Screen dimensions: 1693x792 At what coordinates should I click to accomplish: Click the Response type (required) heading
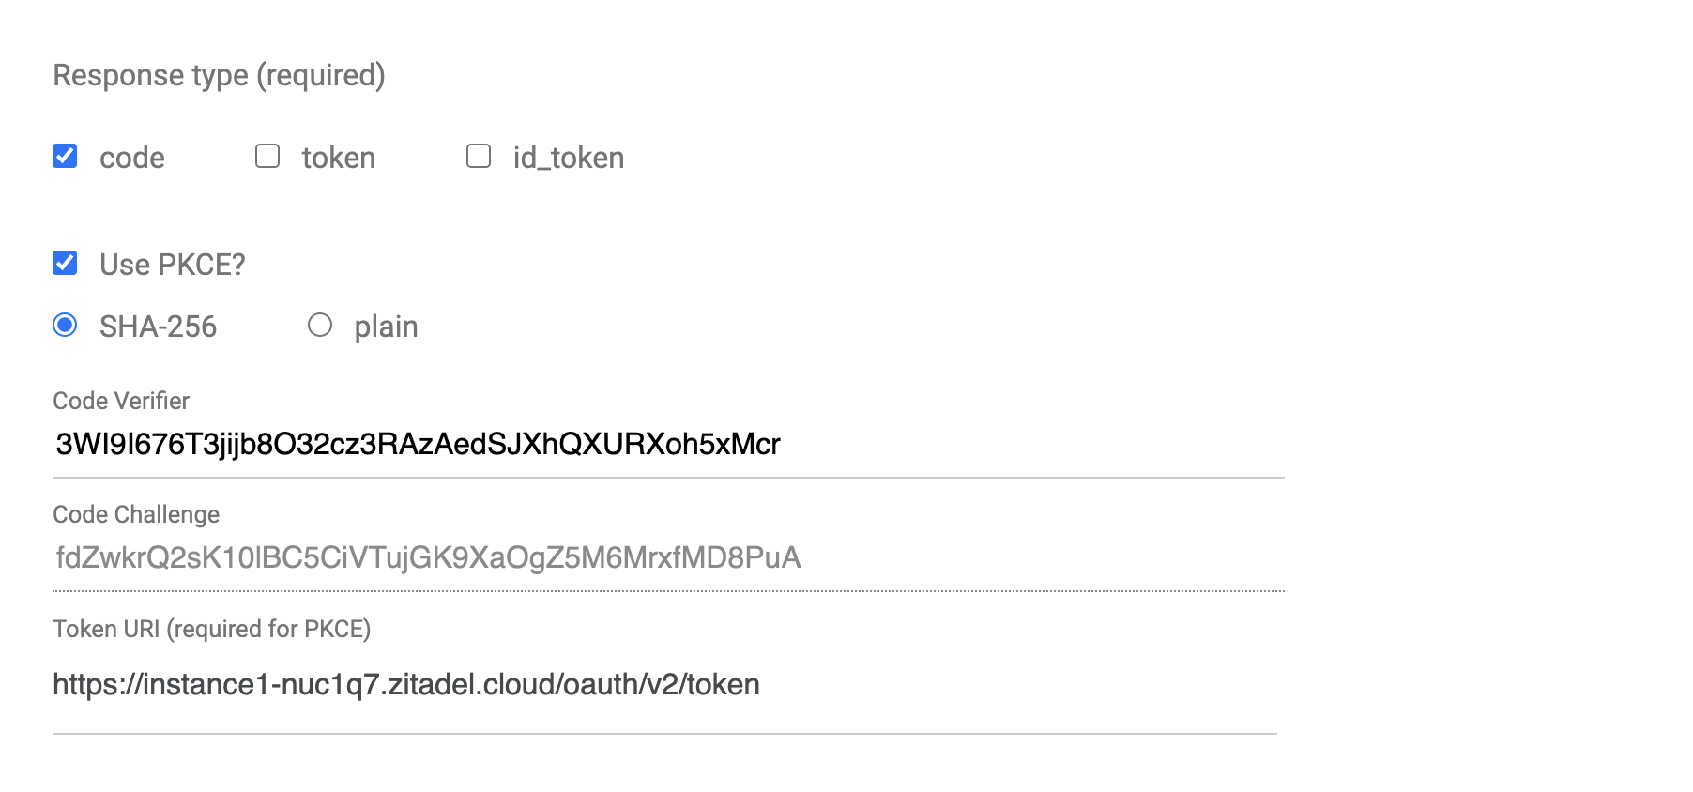click(x=220, y=75)
